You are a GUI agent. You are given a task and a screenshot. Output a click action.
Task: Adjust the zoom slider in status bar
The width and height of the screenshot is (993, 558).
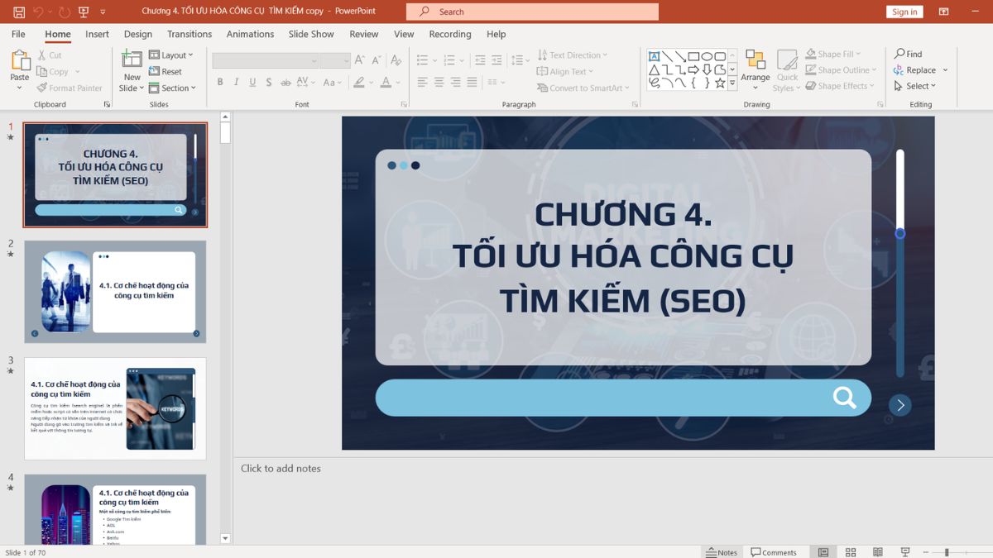point(947,552)
